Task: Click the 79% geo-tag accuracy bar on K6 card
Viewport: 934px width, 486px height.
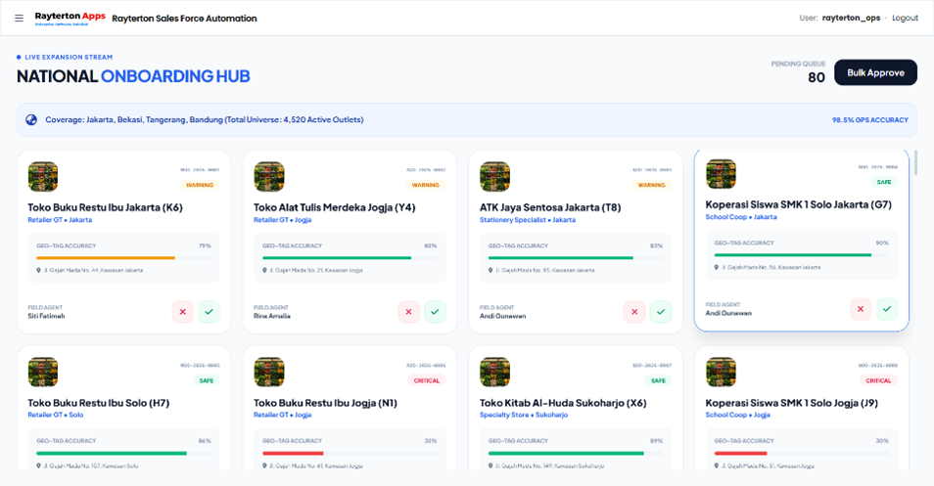Action: point(124,258)
